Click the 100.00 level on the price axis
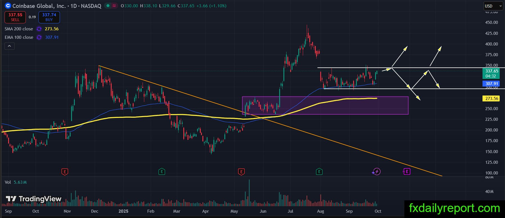This screenshot has height=218, width=505. pos(492,173)
